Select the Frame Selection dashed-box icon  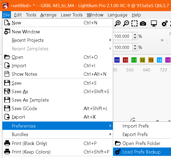tap(134, 24)
